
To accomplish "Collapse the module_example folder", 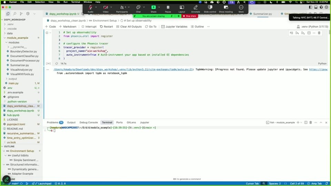I will click(x=17, y=38).
